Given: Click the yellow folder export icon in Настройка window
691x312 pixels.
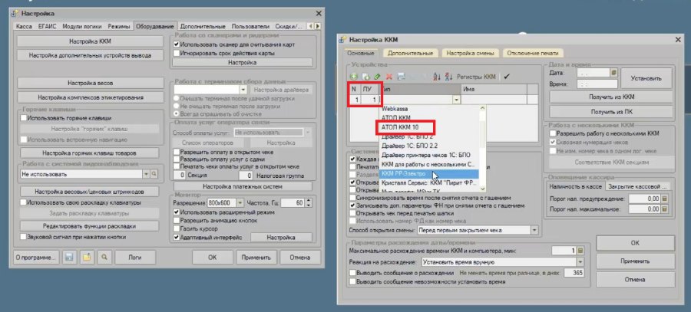Looking at the screenshot, I should [87, 258].
